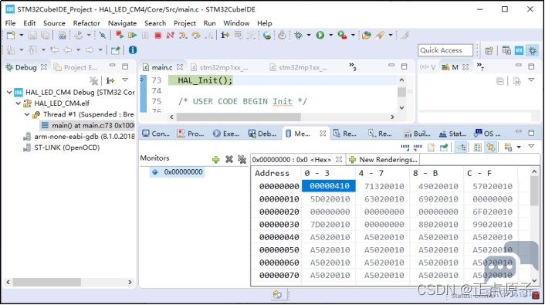Switch to the Project Explorer tab
The image size is (545, 305).
click(x=76, y=67)
